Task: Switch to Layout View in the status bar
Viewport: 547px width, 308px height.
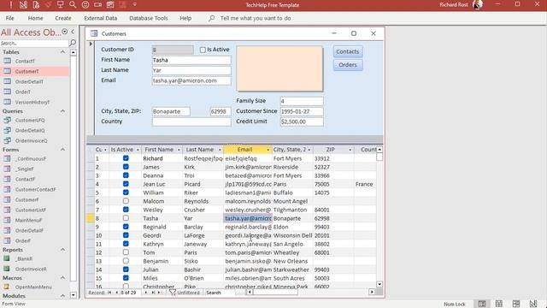Action: [516, 304]
